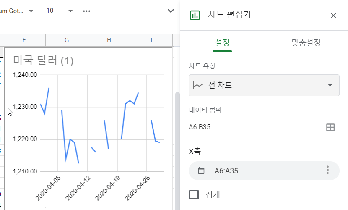Click the select data range grid icon
Image resolution: width=348 pixels, height=210 pixels.
pyautogui.click(x=330, y=127)
